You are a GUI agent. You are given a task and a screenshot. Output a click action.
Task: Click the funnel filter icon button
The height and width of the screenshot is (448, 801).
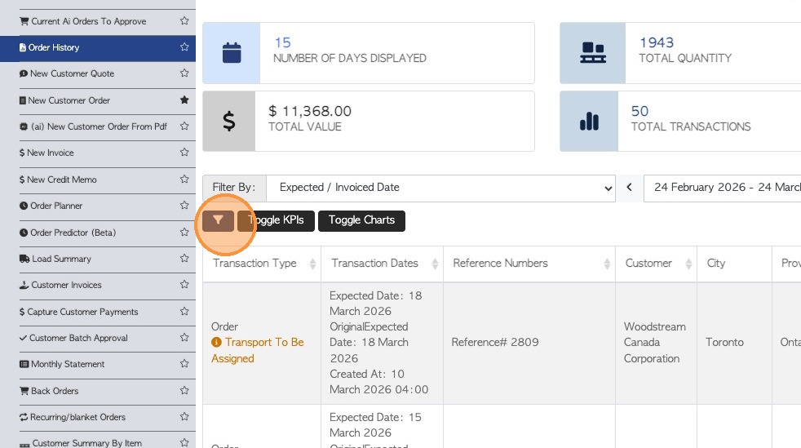coord(219,220)
